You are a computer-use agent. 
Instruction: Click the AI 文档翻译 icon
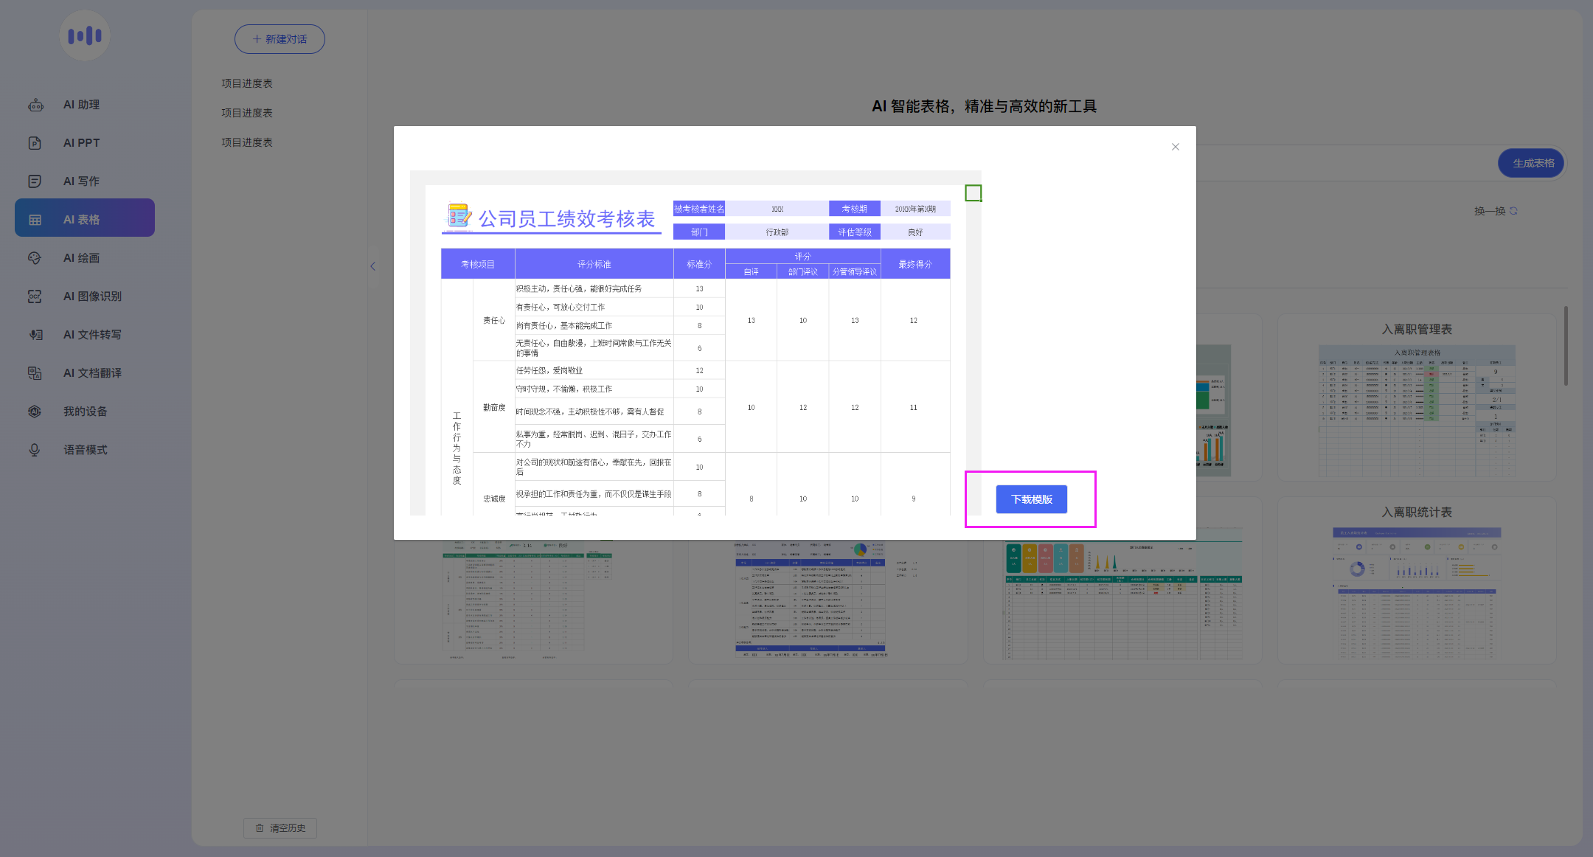tap(35, 373)
